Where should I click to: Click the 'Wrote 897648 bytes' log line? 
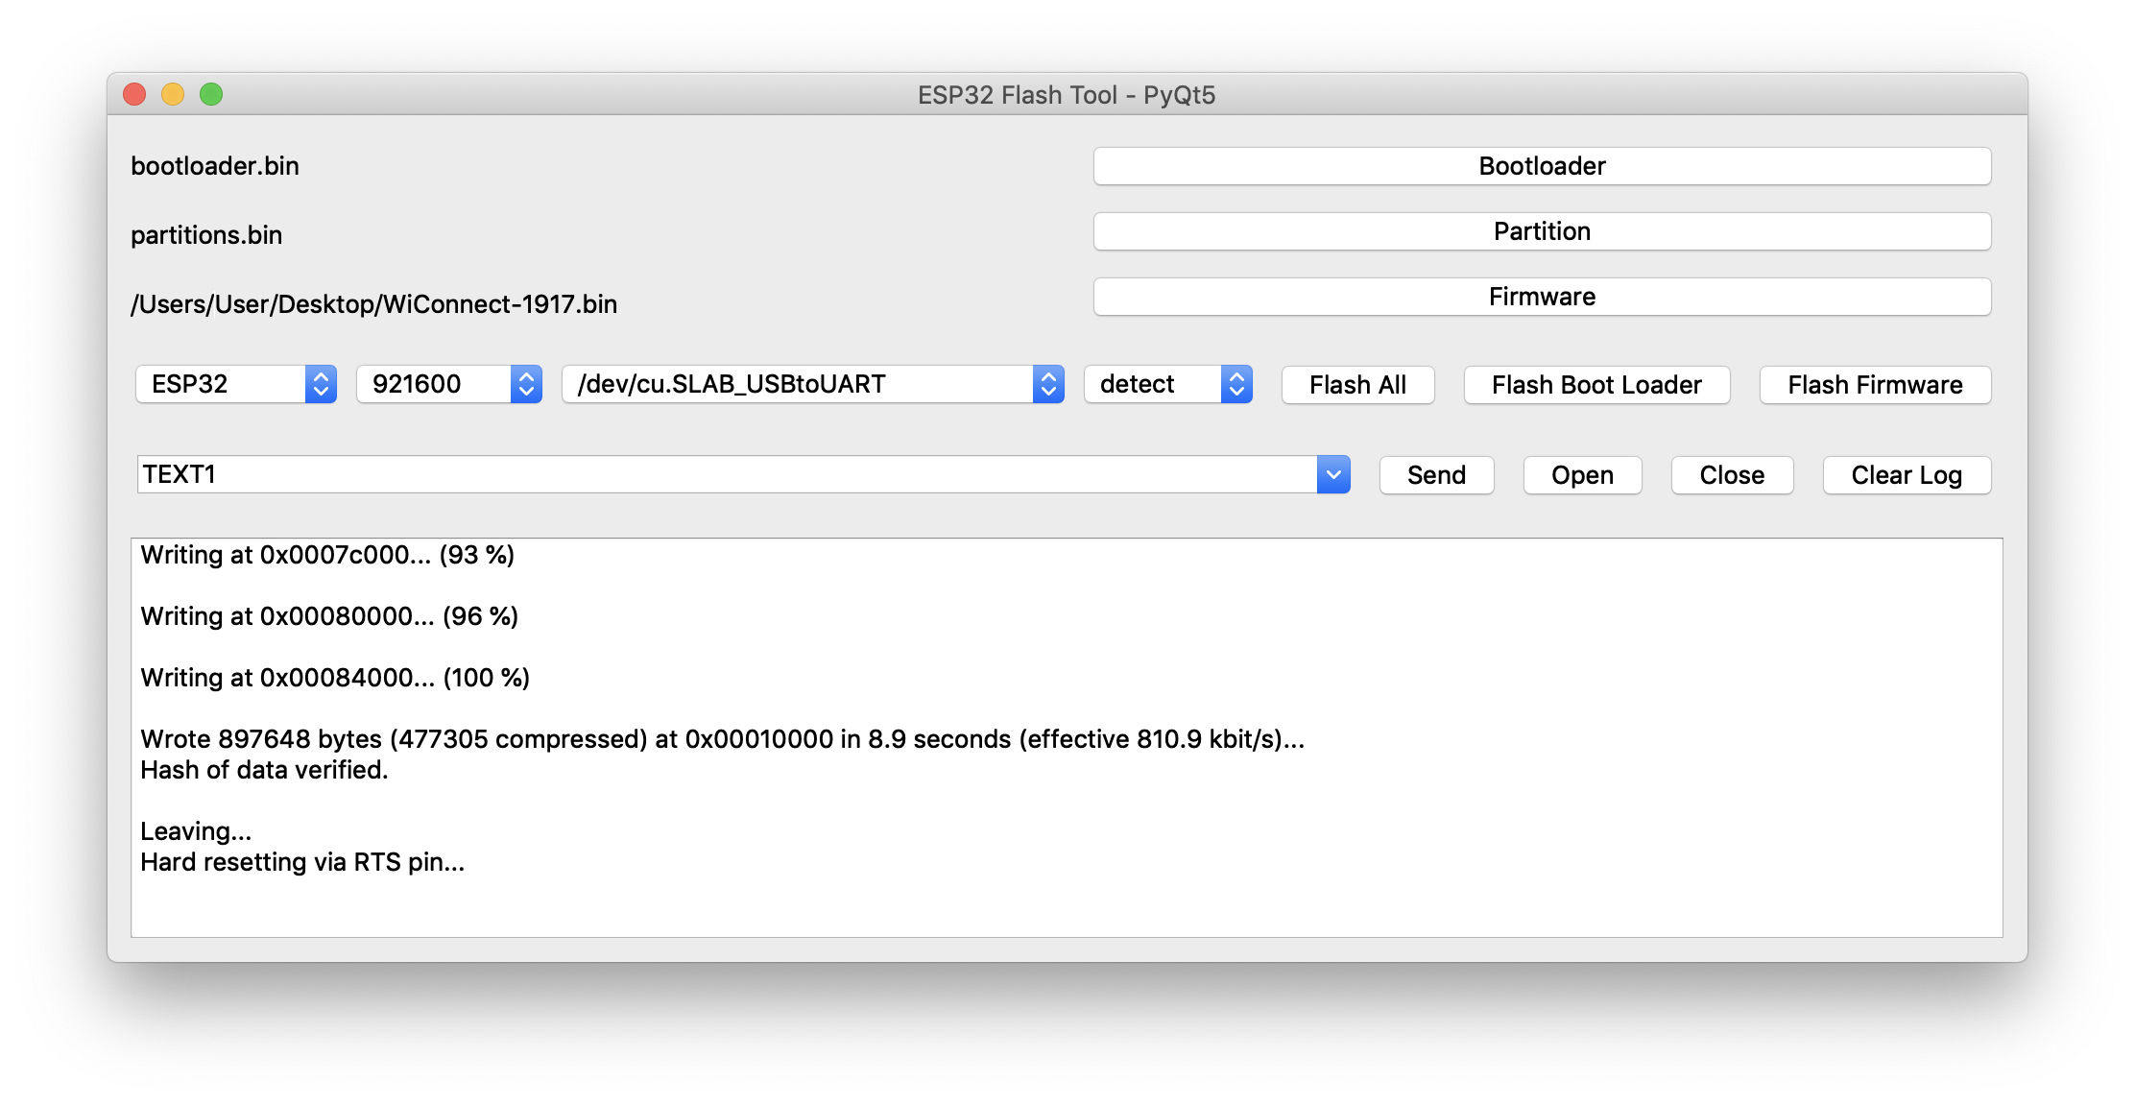click(x=723, y=739)
